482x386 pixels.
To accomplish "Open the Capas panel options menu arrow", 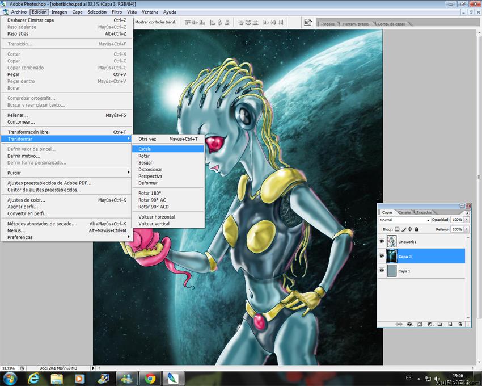I will pos(468,213).
